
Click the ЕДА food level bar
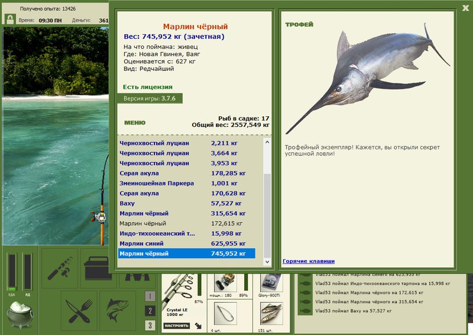pos(12,272)
